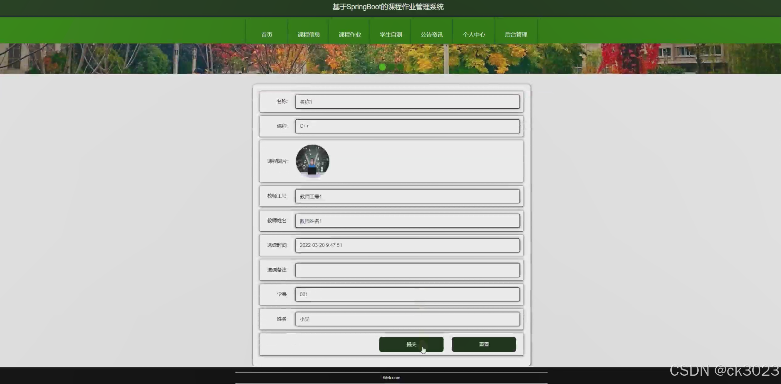Click the 提交 submit button
The width and height of the screenshot is (781, 384).
click(x=411, y=344)
